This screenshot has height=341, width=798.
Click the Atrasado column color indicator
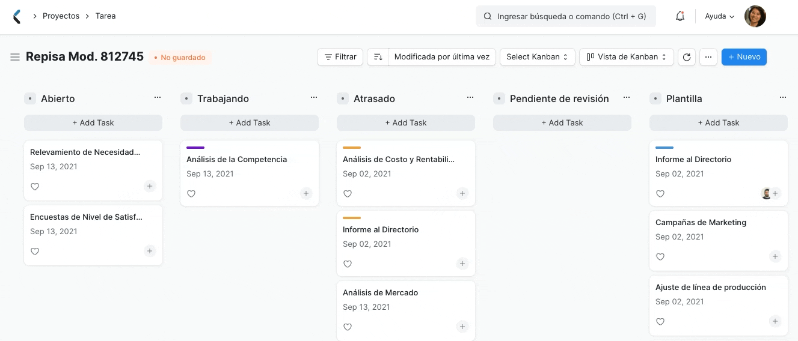(343, 98)
